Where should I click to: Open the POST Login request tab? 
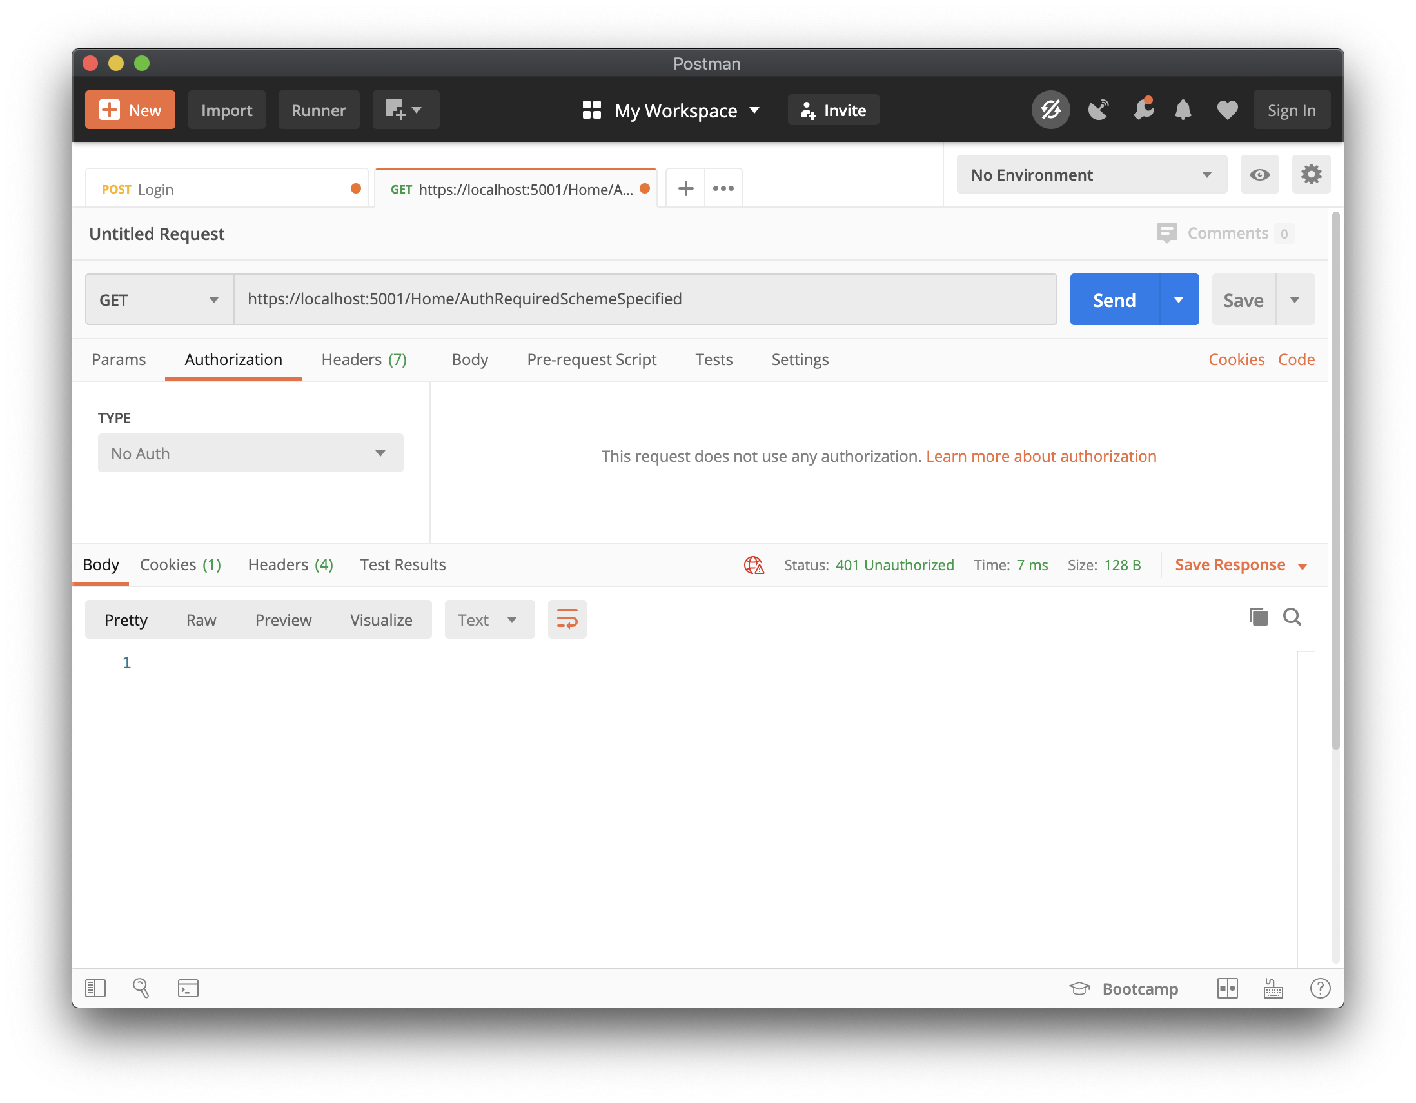click(x=221, y=190)
